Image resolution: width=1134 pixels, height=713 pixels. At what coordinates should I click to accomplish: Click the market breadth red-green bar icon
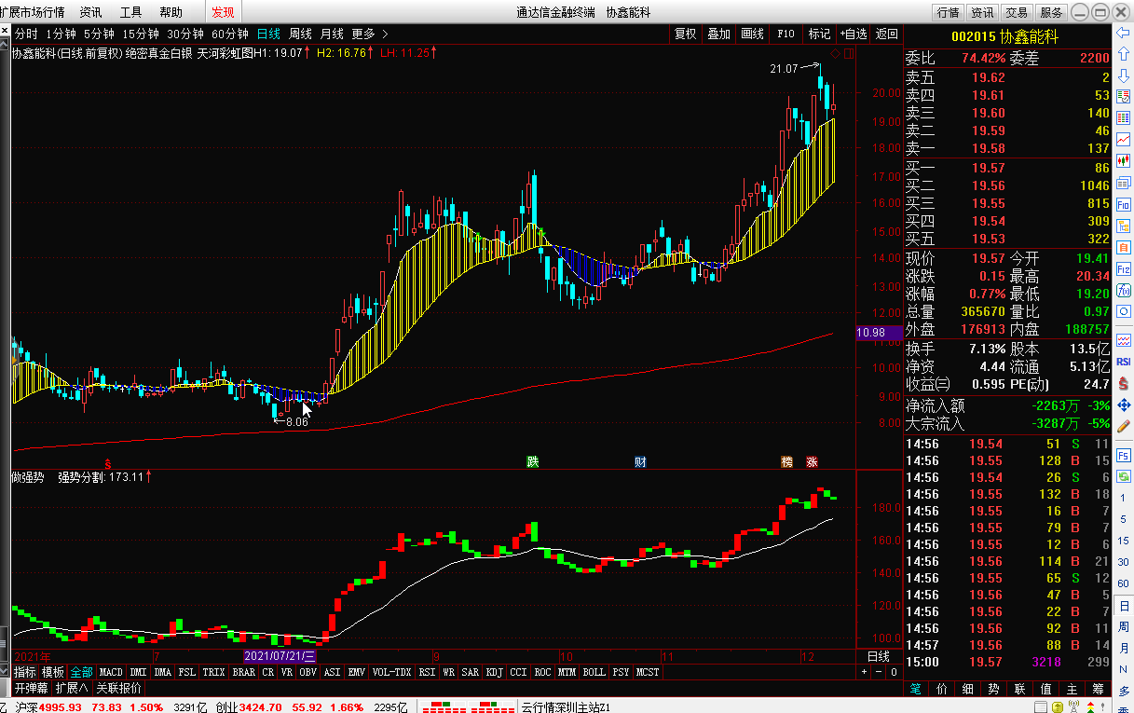point(468,706)
